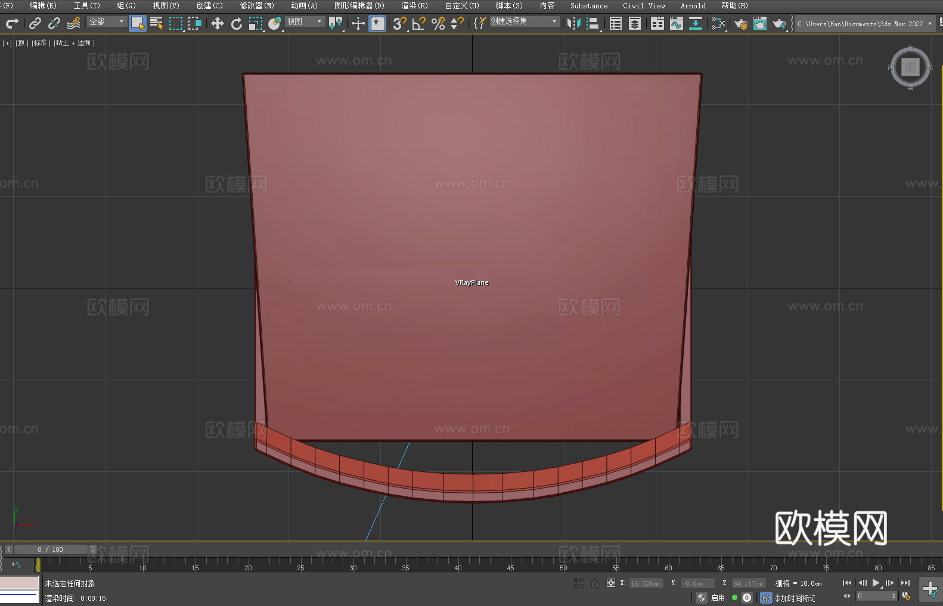
Task: Click the ViewCube top face
Action: [x=910, y=67]
